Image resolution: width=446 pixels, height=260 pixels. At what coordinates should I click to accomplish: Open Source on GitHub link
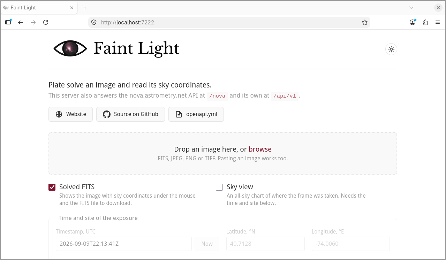(130, 114)
